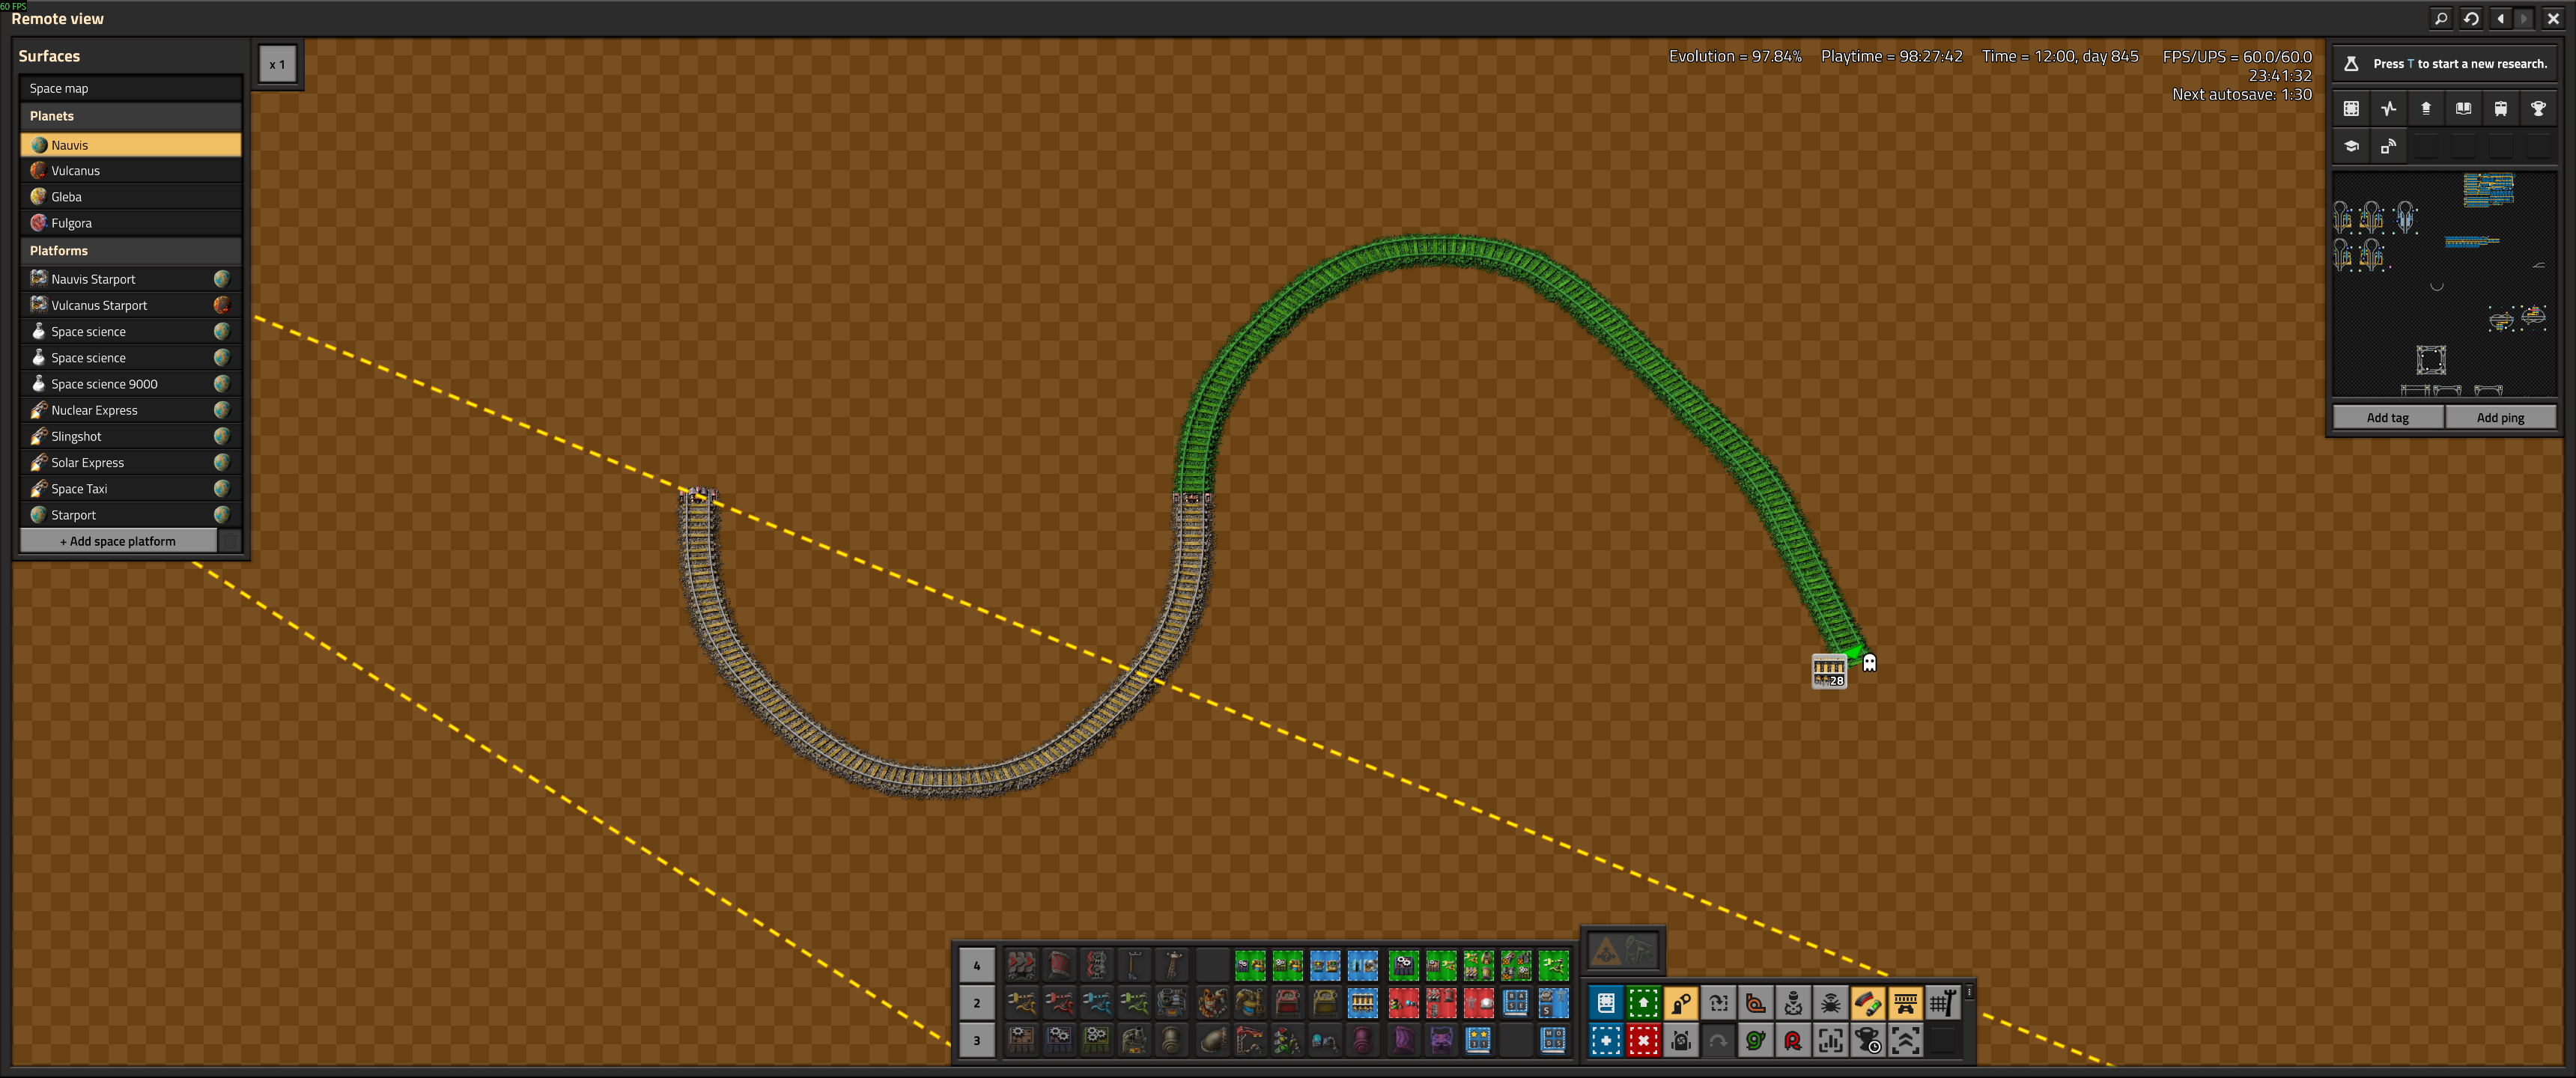This screenshot has width=2576, height=1078.
Task: Click the Add space platform button
Action: (118, 540)
